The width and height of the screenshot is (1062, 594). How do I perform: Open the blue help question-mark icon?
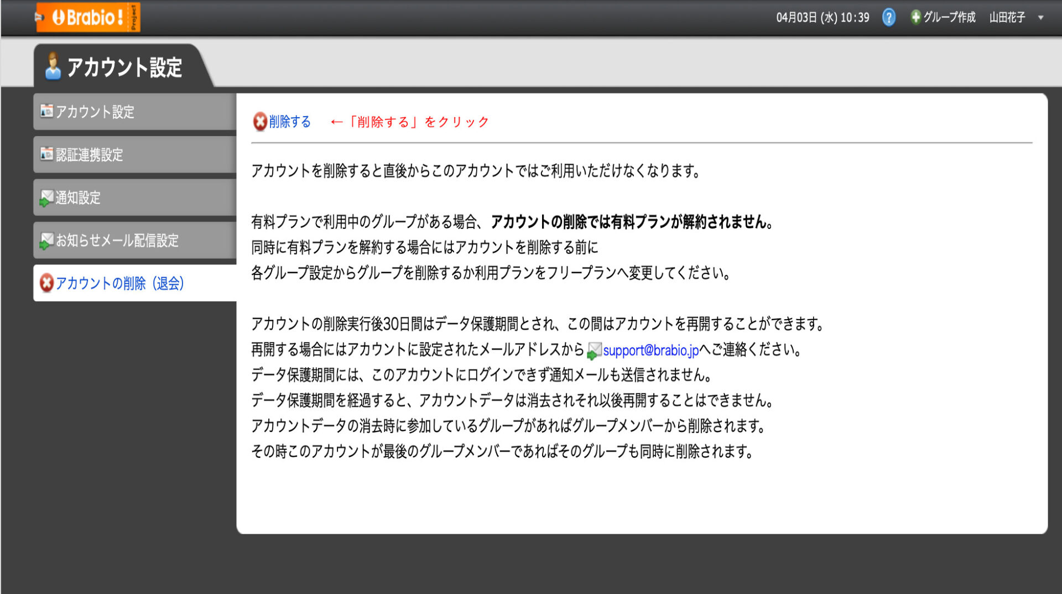(888, 17)
